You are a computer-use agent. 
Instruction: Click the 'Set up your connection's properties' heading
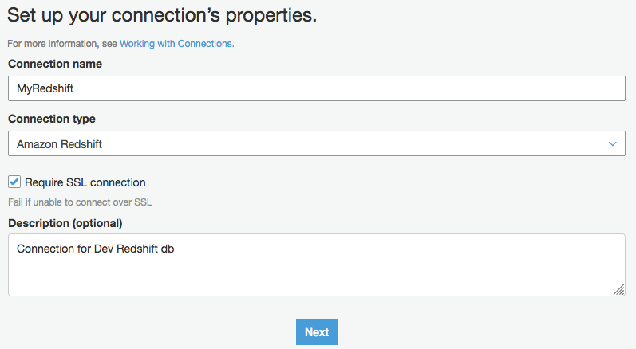click(163, 15)
